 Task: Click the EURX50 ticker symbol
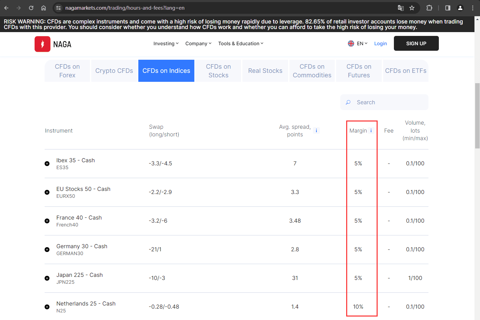click(66, 196)
